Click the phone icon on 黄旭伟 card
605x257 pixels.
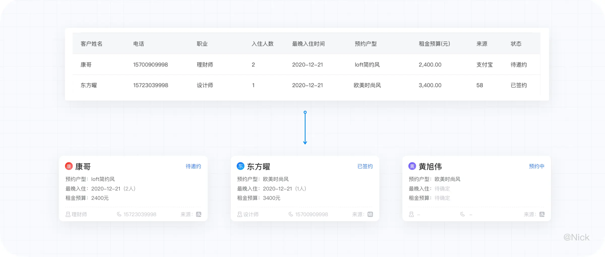(462, 214)
